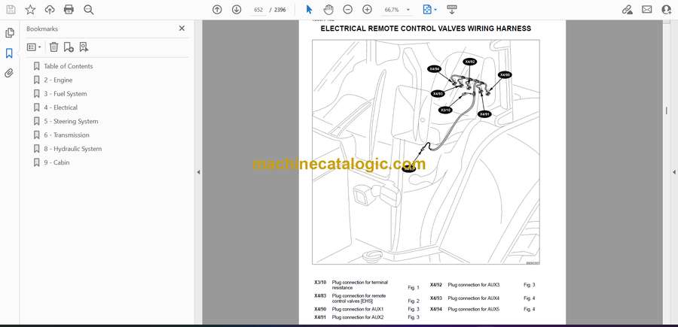Send the file by email icon
This screenshot has width=678, height=327.
click(647, 10)
